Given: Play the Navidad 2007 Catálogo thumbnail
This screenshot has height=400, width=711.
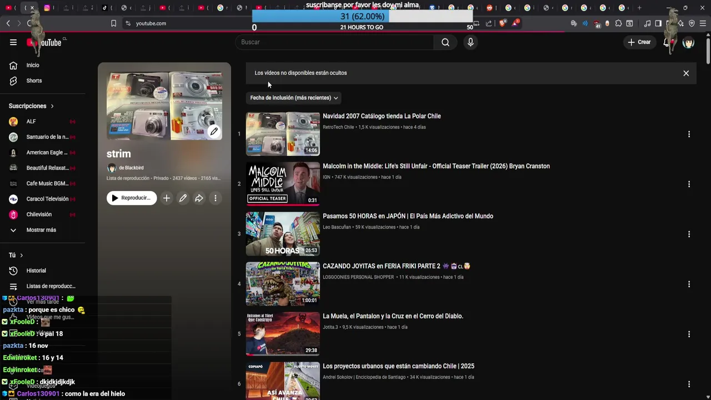Looking at the screenshot, I should click(283, 134).
